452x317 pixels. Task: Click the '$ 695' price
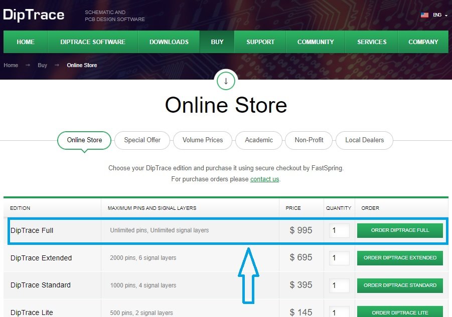(x=301, y=257)
